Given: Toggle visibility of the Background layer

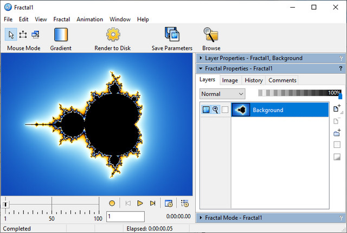Looking at the screenshot, I should coord(206,110).
